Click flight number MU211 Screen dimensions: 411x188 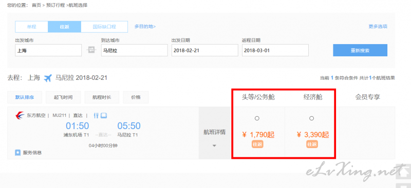[x=59, y=115]
